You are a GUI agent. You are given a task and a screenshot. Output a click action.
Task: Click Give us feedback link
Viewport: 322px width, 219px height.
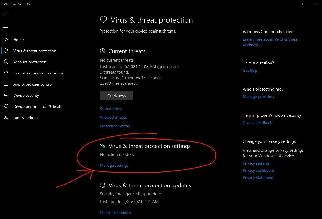257,123
